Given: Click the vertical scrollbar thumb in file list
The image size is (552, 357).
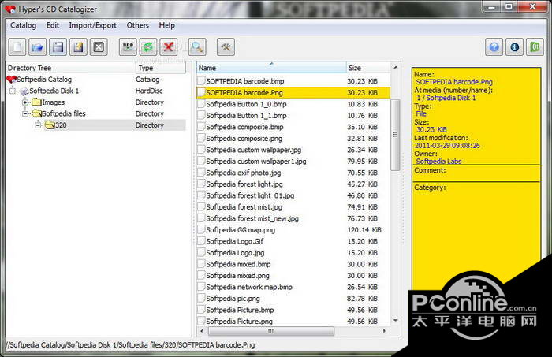Looking at the screenshot, I should tap(395, 135).
